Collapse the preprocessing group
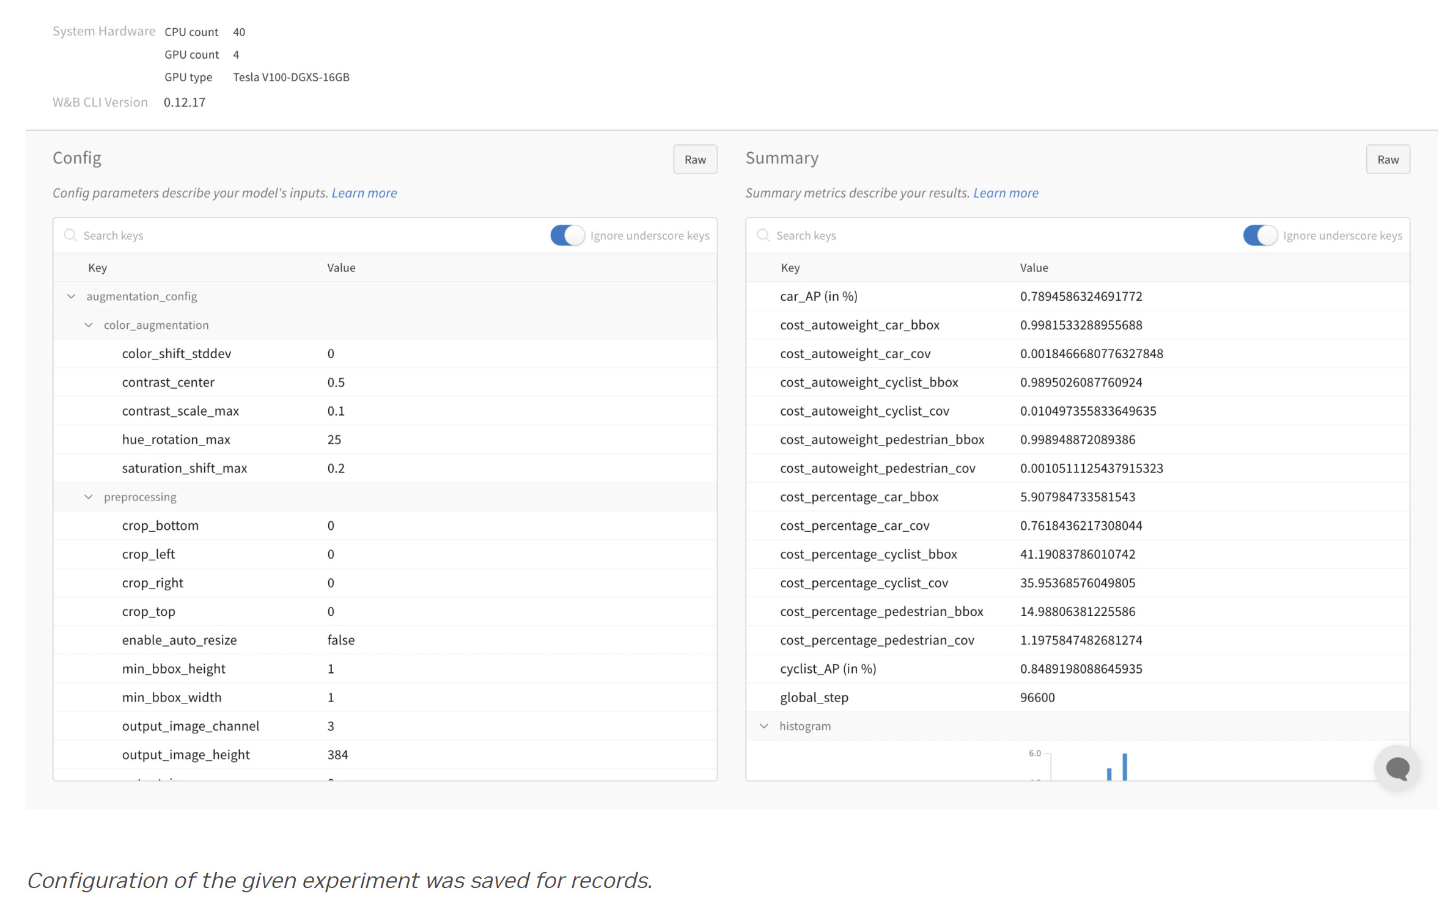 pyautogui.click(x=89, y=497)
